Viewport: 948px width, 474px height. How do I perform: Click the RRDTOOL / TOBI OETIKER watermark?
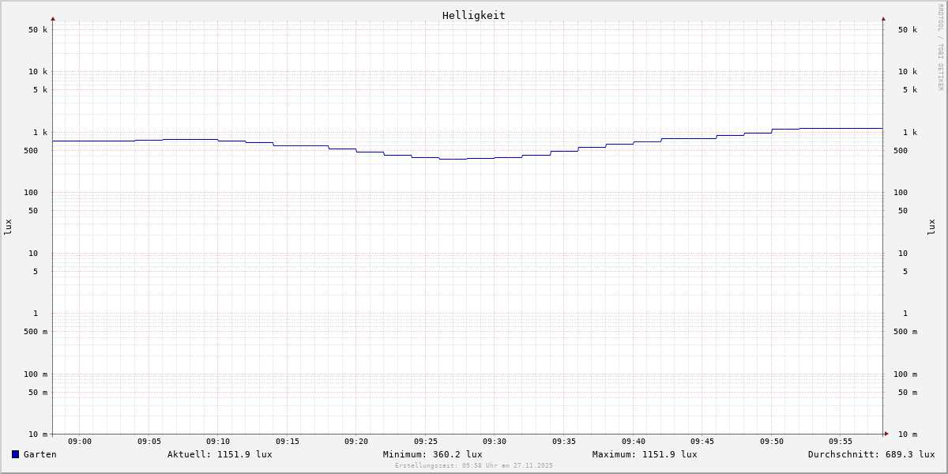940,47
